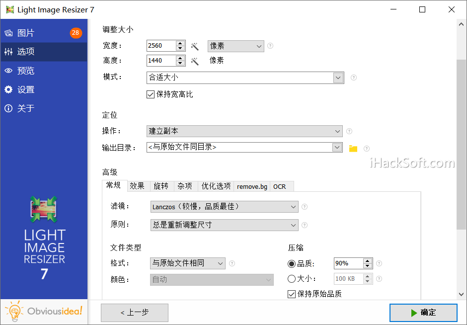Close the Light Image Resizer window
The height and width of the screenshot is (325, 467).
pos(452,9)
